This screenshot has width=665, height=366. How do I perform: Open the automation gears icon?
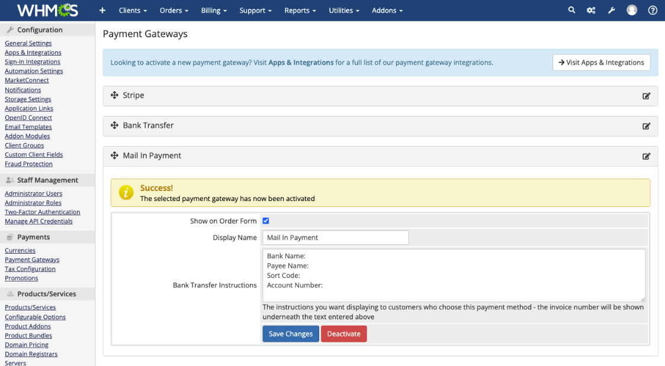[x=591, y=10]
